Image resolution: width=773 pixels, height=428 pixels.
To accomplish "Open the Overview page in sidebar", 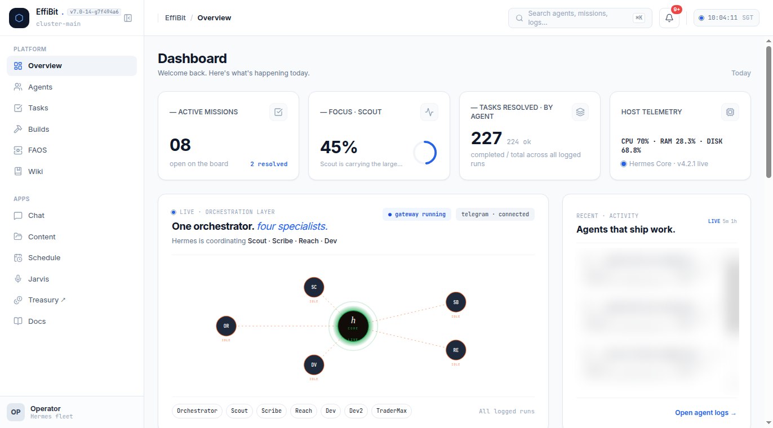I will tap(72, 66).
